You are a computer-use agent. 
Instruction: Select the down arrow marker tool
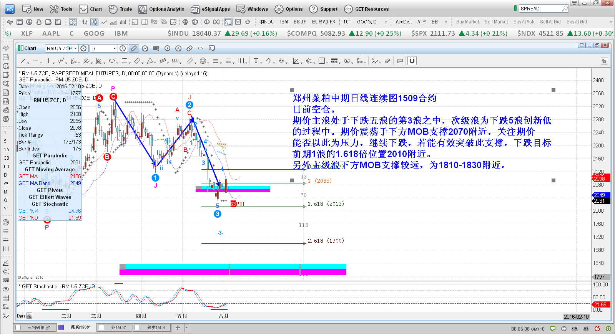pos(281,61)
